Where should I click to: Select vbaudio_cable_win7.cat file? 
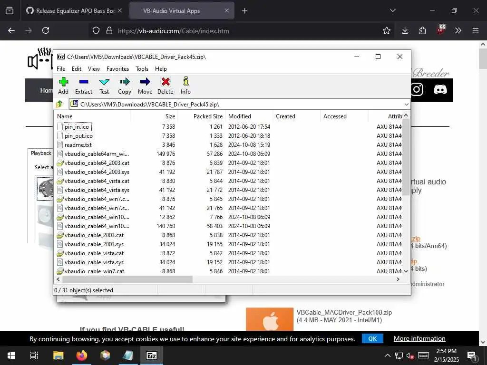[x=95, y=271]
